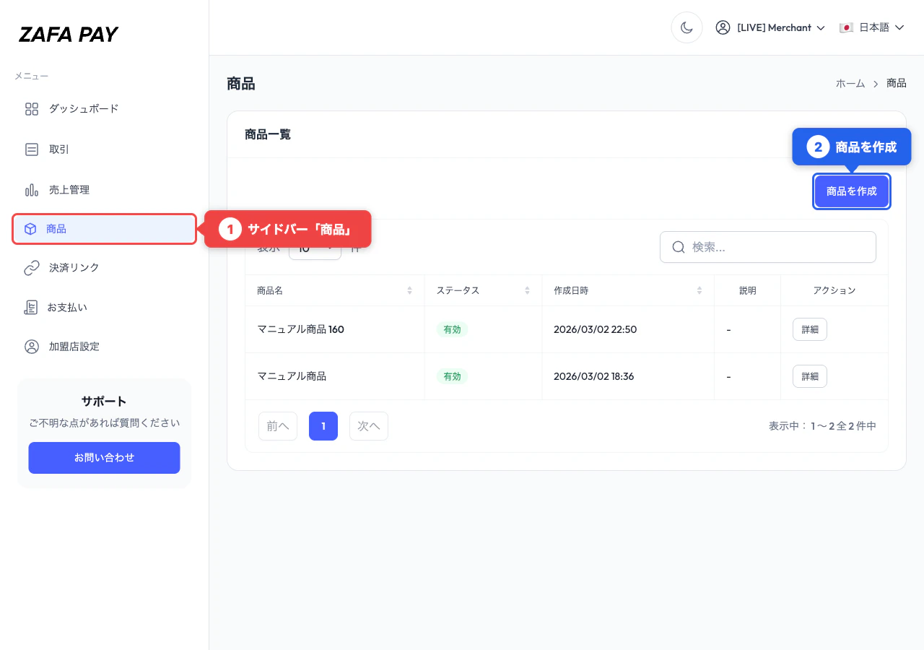The height and width of the screenshot is (650, 924).
Task: Select page 1 in pagination
Action: [323, 426]
